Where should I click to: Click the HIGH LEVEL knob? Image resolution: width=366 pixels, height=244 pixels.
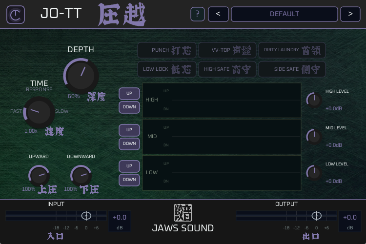coord(314,100)
